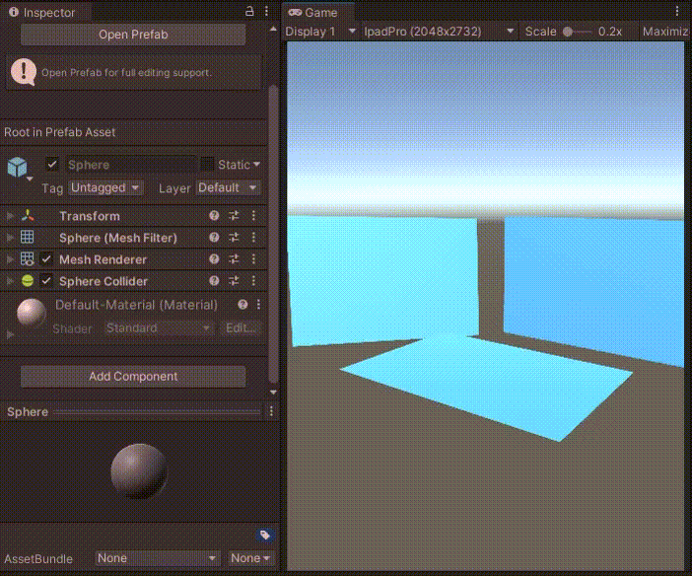Screen dimensions: 692x576
Task: Click the '0.2x' scale value text
Action: click(x=610, y=32)
